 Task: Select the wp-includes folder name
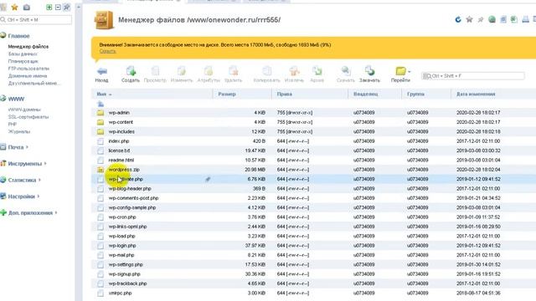[x=121, y=132]
